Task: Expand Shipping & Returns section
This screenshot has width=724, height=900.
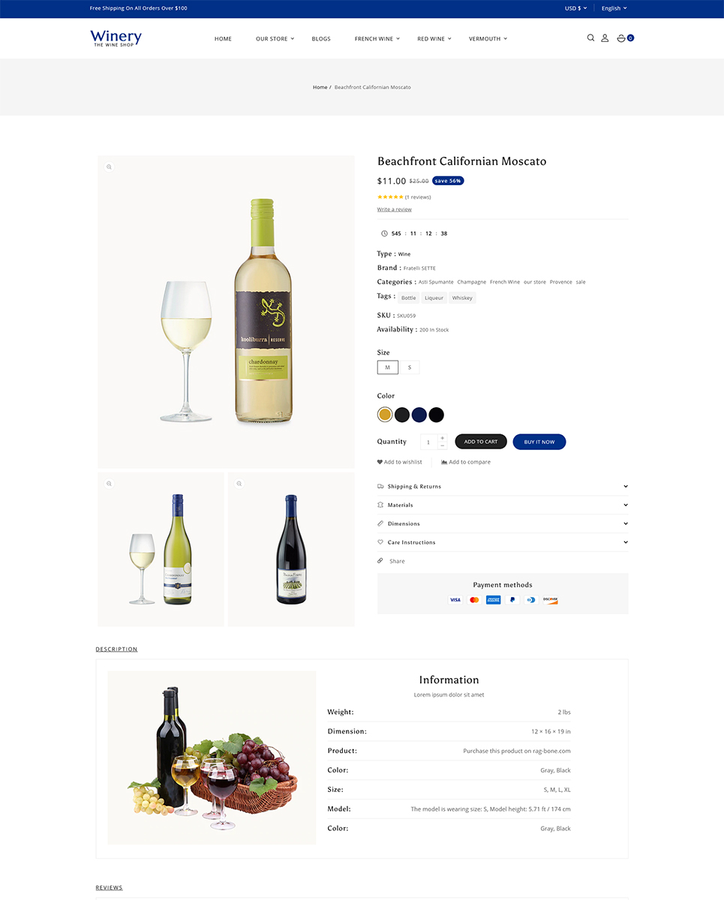Action: 503,486
